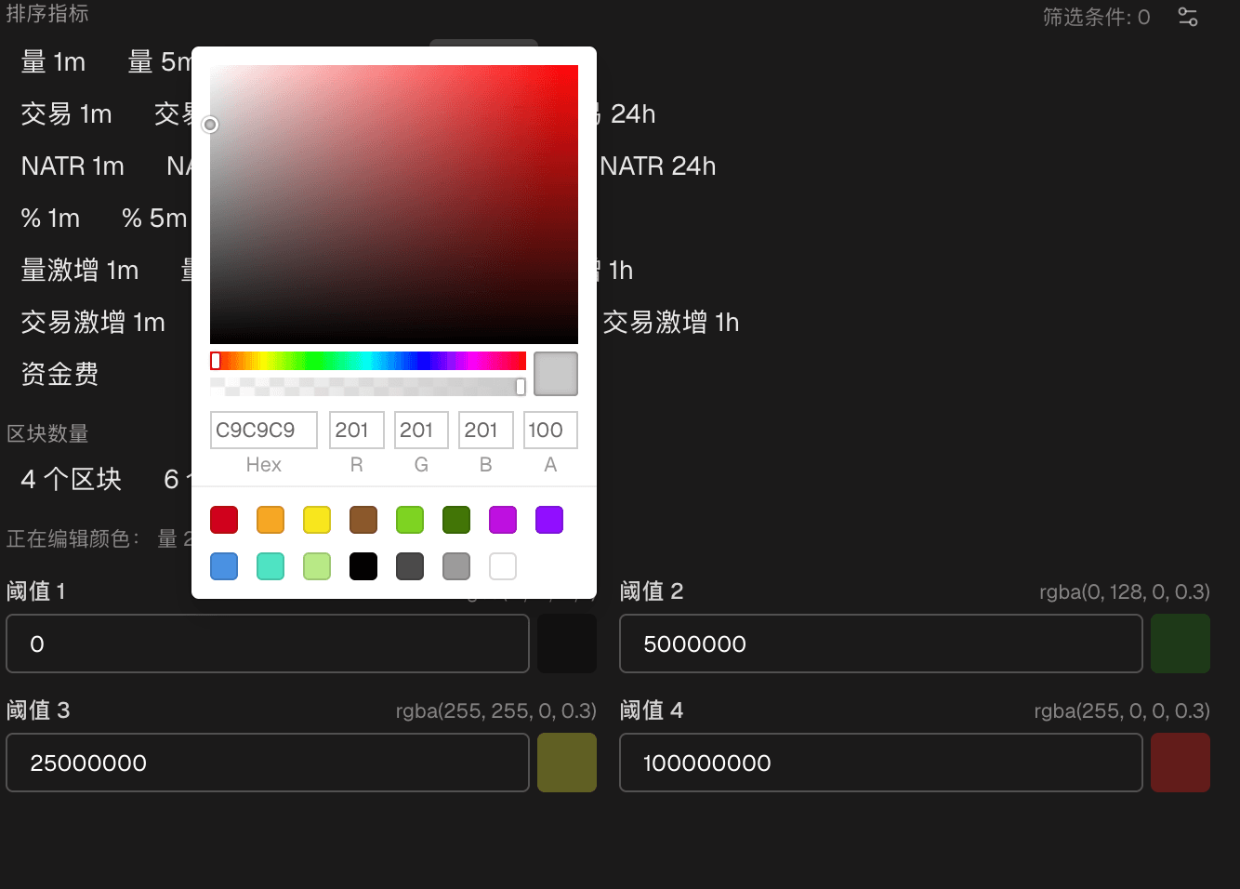Viewport: 1240px width, 889px height.
Task: Click the 阈值 1 input field
Action: coord(268,644)
